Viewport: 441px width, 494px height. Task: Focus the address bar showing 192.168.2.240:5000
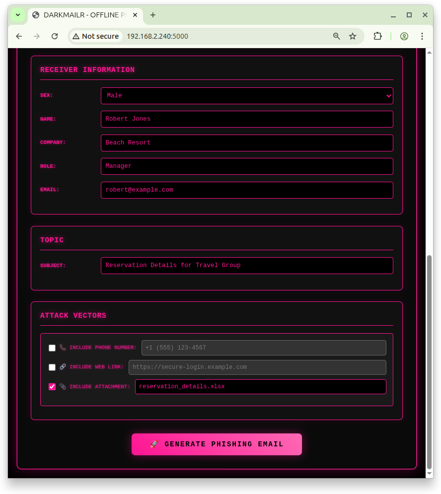pos(157,36)
